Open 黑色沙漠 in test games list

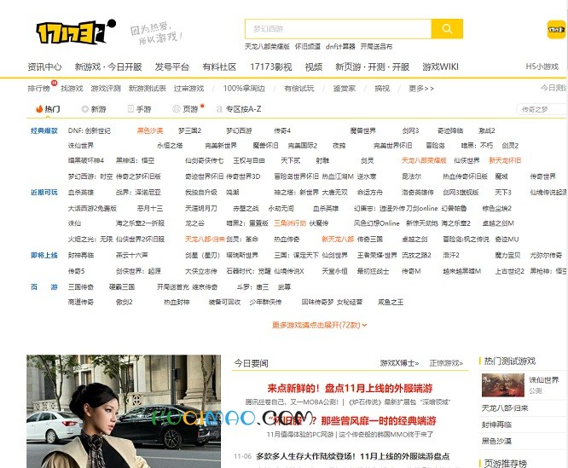496,441
